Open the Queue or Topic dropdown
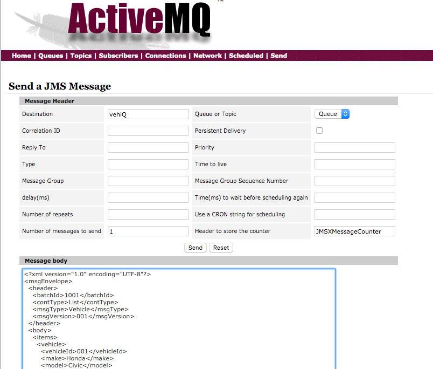This screenshot has width=433, height=369. [332, 114]
